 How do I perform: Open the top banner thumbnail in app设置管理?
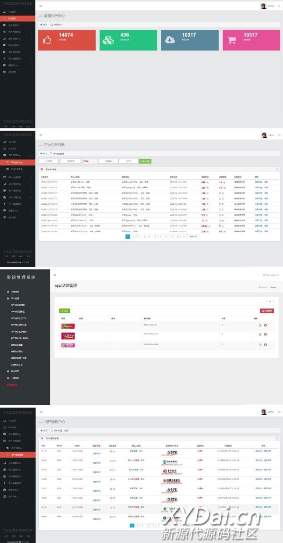68,326
